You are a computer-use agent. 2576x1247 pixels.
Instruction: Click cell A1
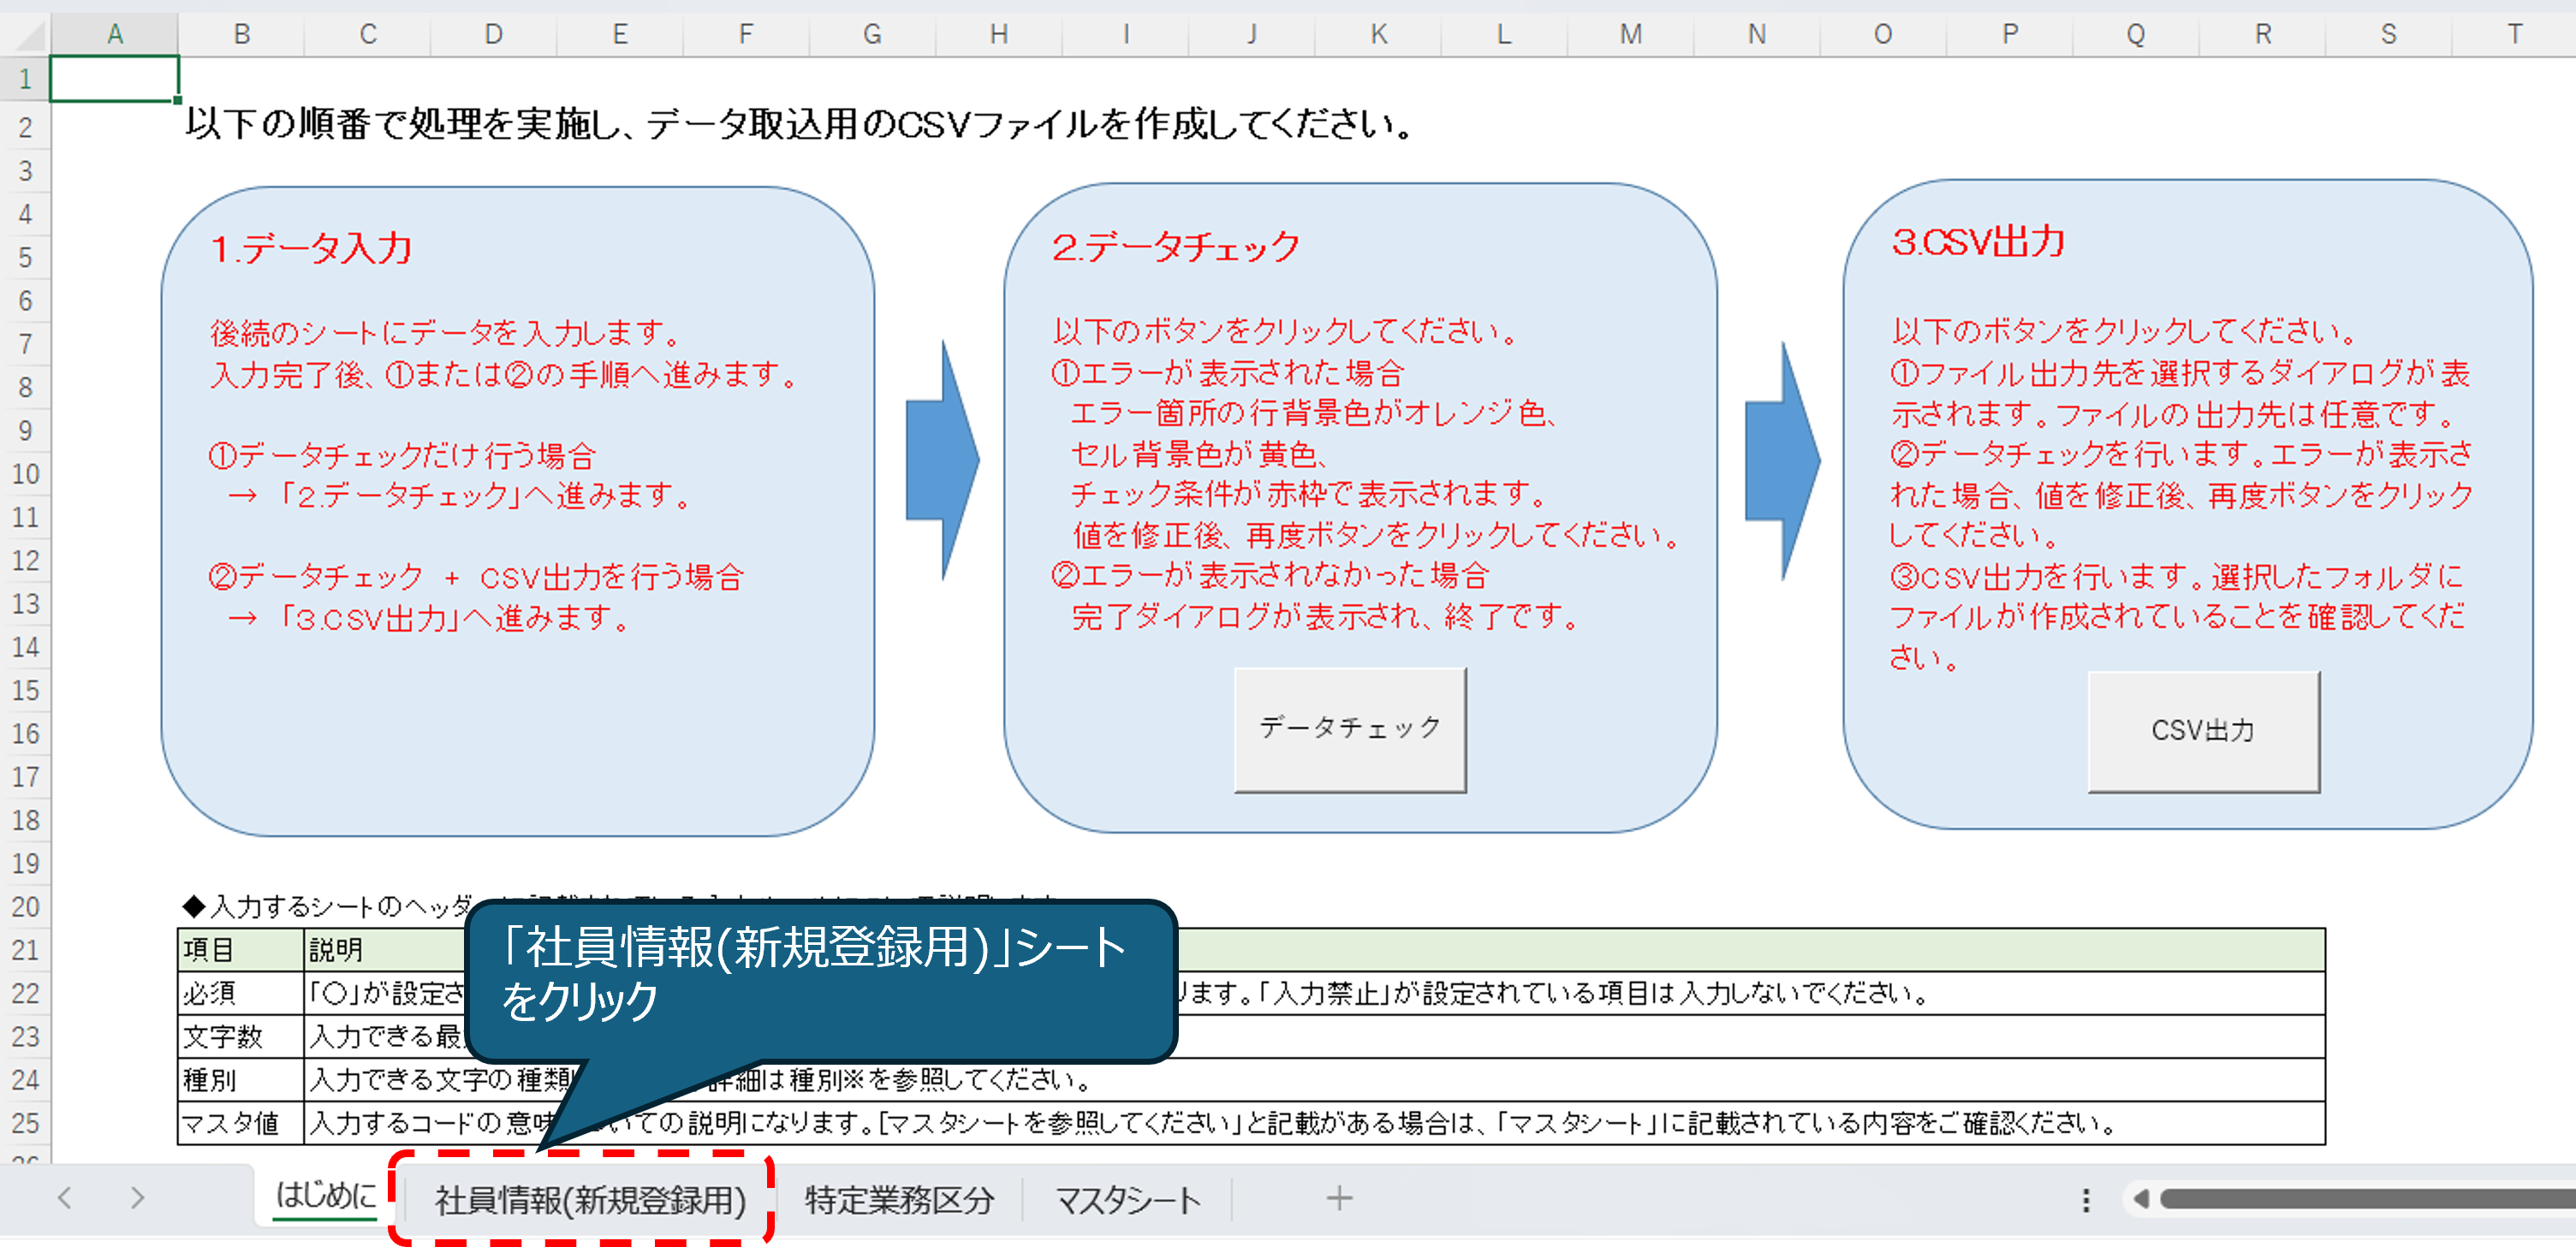(115, 79)
